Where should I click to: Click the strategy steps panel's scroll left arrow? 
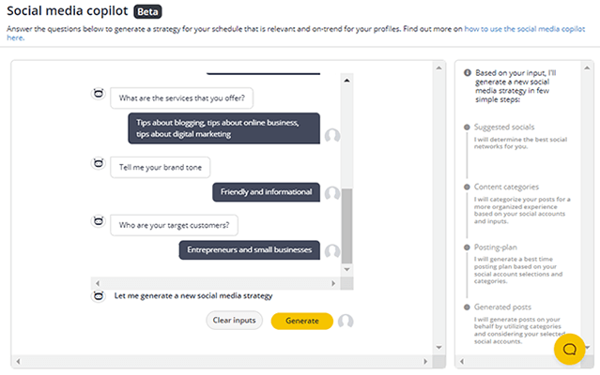pyautogui.click(x=462, y=361)
